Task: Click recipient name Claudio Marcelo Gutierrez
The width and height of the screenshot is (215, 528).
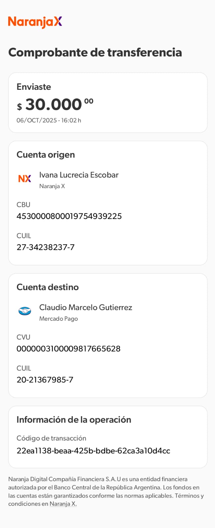Action: (x=85, y=308)
